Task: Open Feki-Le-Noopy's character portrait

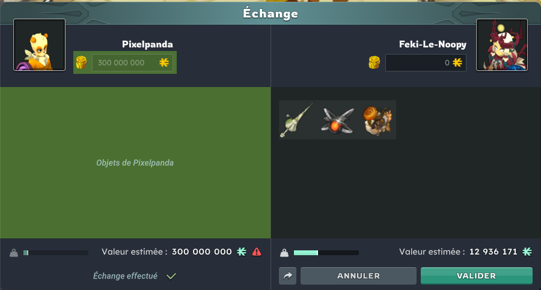Action: click(x=502, y=45)
